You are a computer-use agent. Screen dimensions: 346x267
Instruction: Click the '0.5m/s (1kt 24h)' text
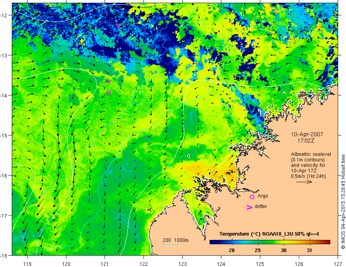pos(308,176)
